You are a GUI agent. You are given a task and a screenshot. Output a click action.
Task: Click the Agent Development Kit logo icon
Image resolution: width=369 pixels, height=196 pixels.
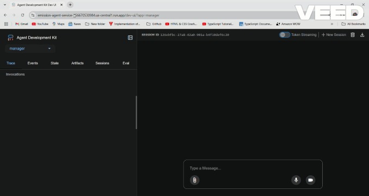click(x=10, y=38)
